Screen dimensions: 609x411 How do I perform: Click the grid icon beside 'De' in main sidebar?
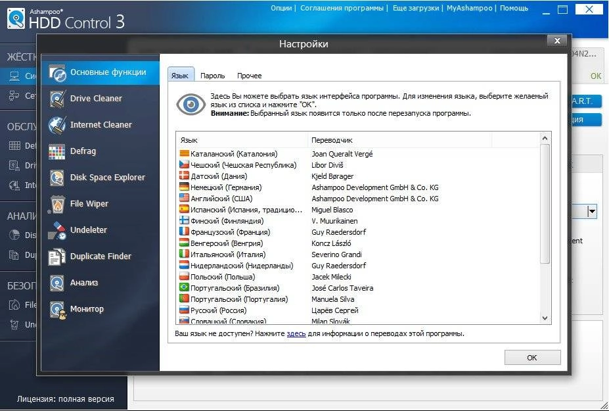[14, 146]
